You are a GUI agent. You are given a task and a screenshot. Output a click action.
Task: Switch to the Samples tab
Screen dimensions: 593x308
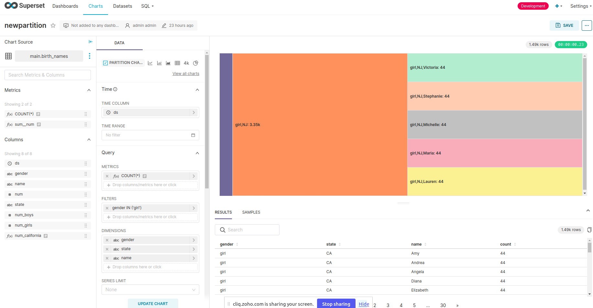[251, 212]
